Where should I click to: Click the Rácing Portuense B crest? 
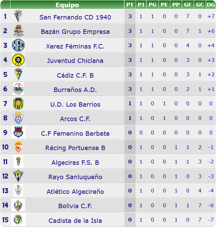18,147
